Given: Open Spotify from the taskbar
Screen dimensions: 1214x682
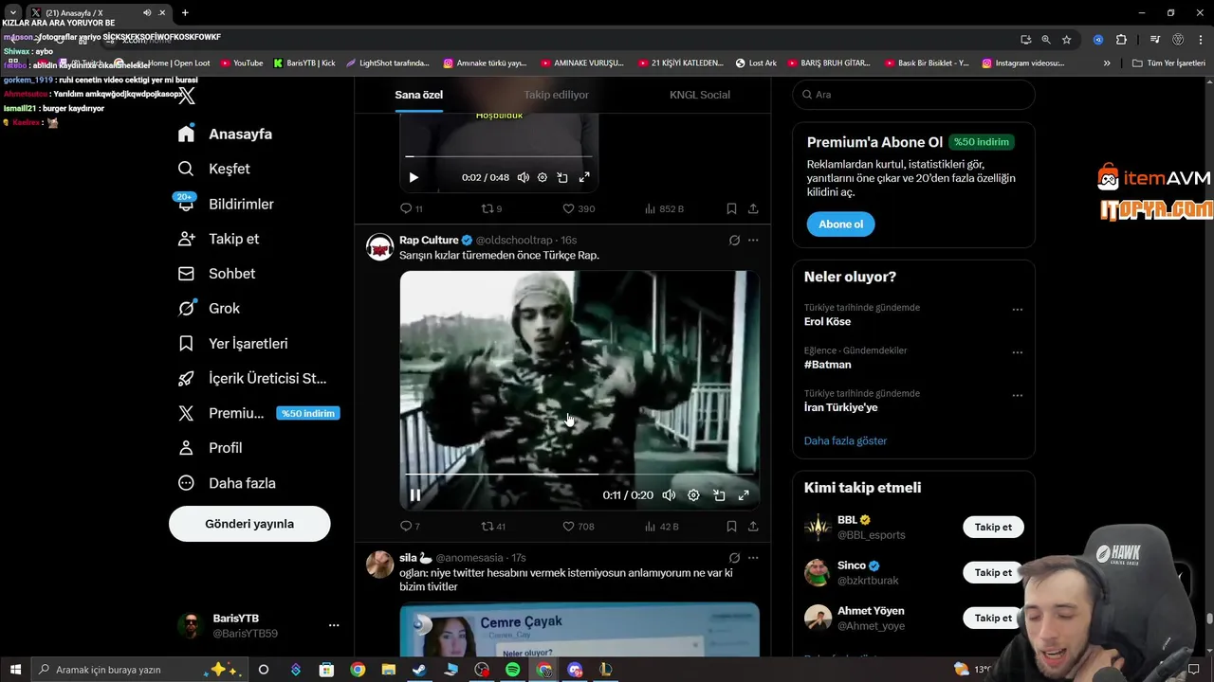Looking at the screenshot, I should [512, 670].
